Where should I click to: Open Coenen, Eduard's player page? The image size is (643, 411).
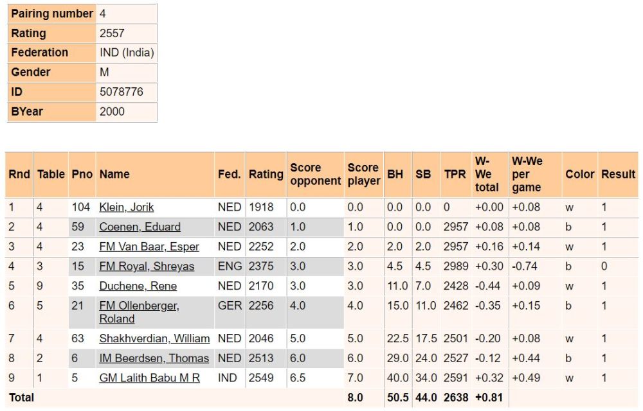(x=140, y=227)
